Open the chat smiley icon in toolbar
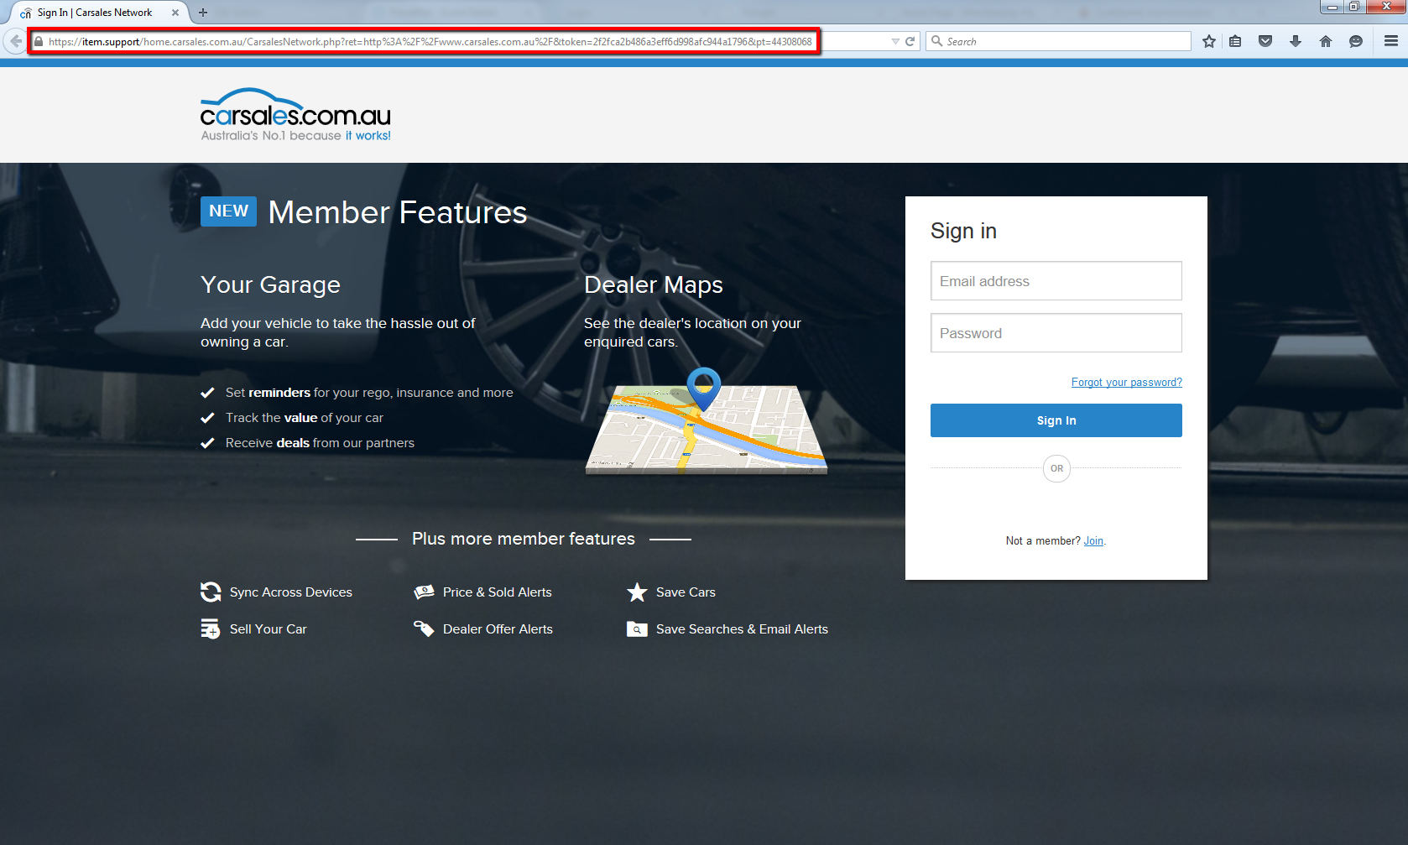 pyautogui.click(x=1355, y=41)
